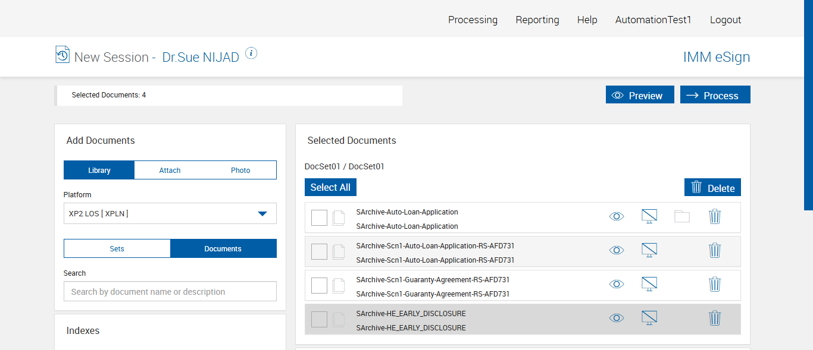Switch to the Attach tab

click(170, 171)
